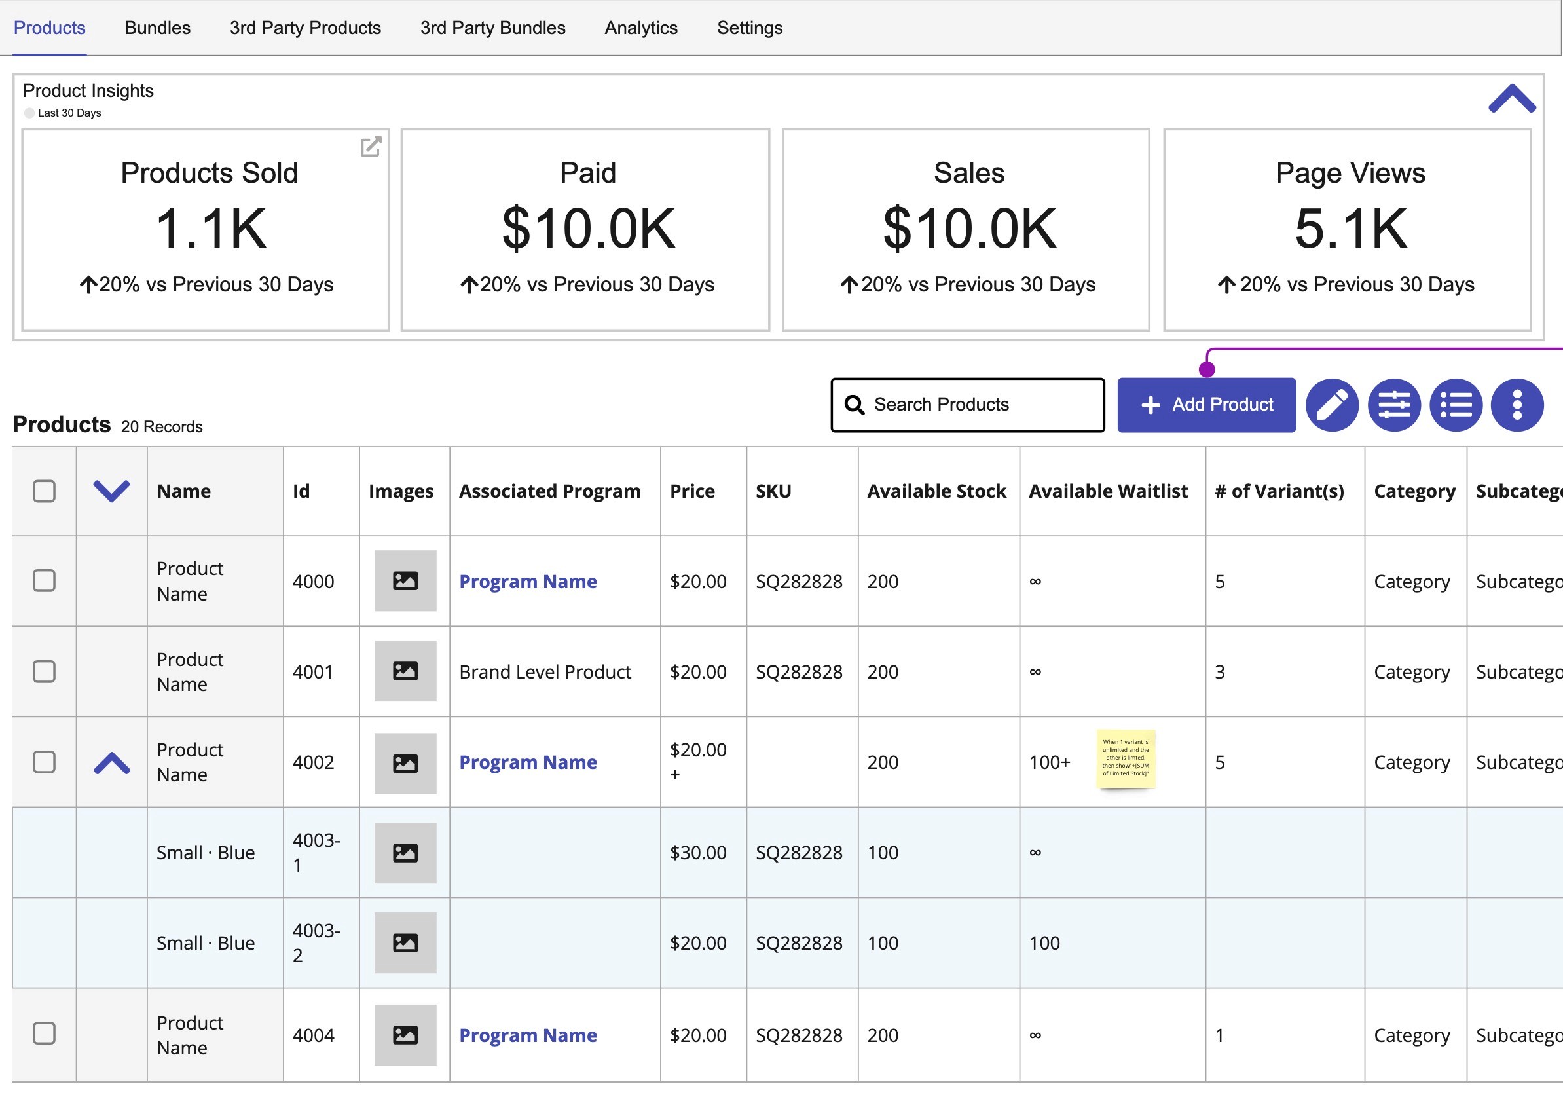Expand all rows via header chevron

tap(111, 491)
